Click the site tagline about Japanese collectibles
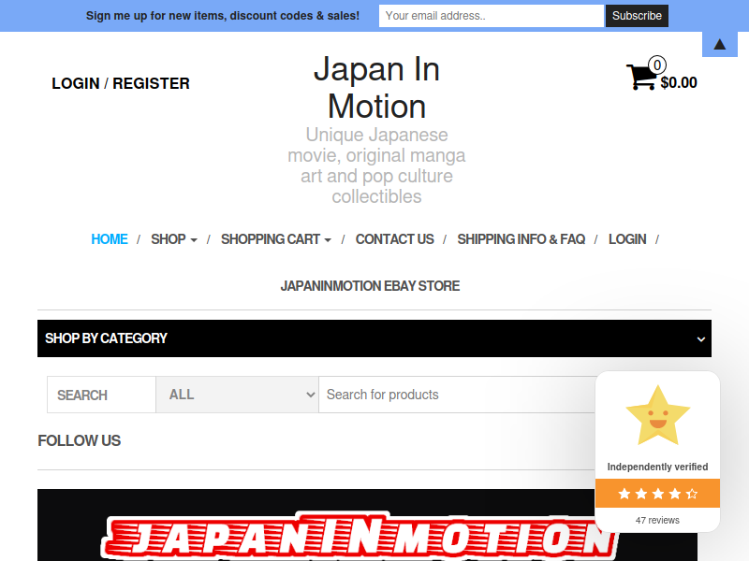 click(x=376, y=165)
